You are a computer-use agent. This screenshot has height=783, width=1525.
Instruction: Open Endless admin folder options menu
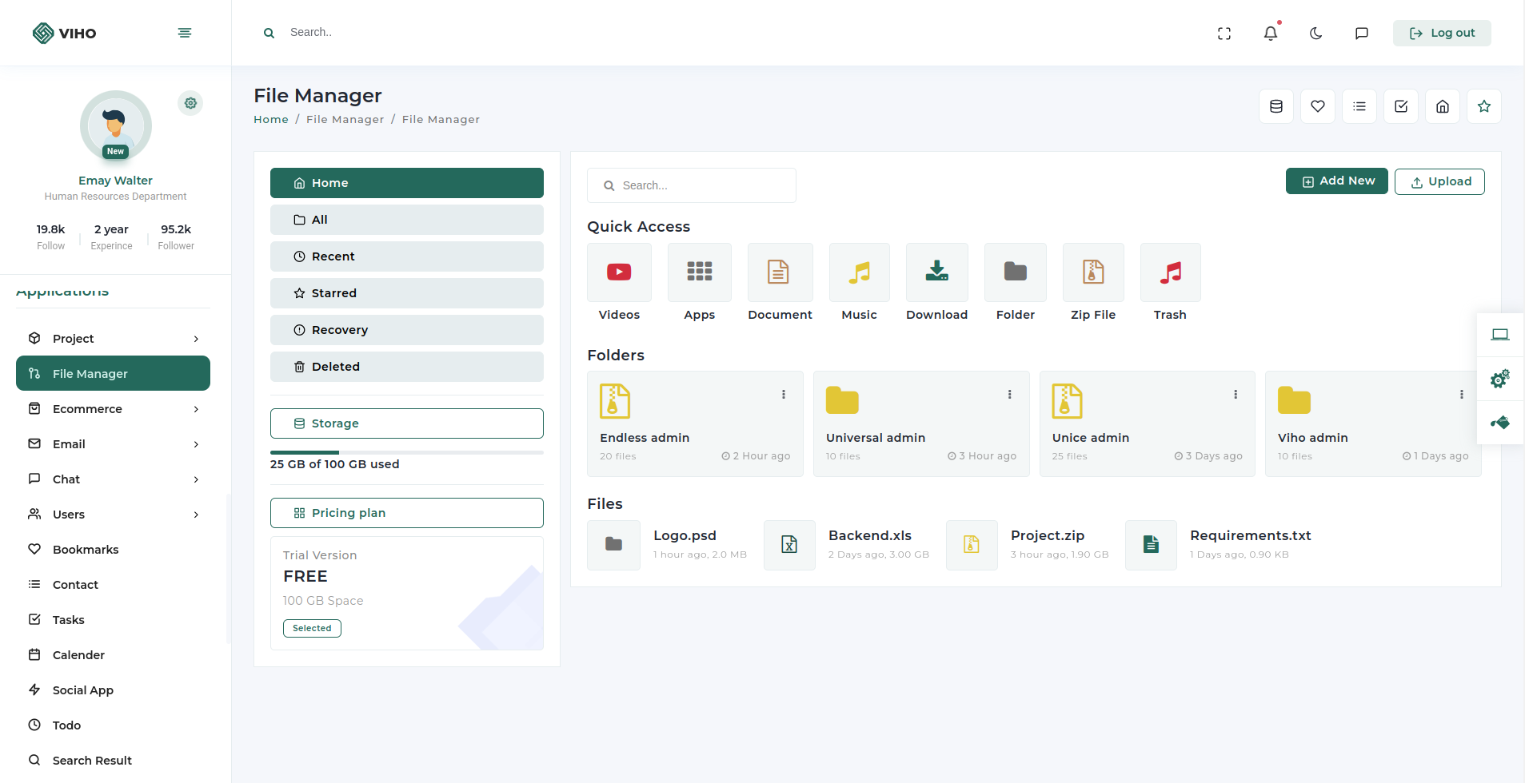click(783, 395)
